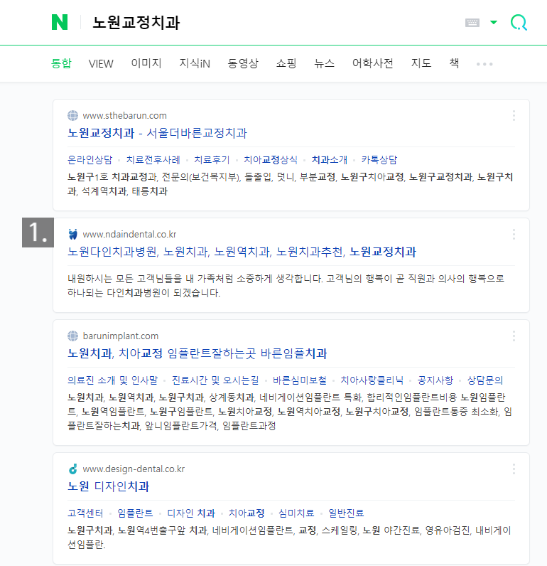This screenshot has height=566, width=547.
Task: Open the 진료시간 및 오시는길 sublink
Action: tap(215, 380)
